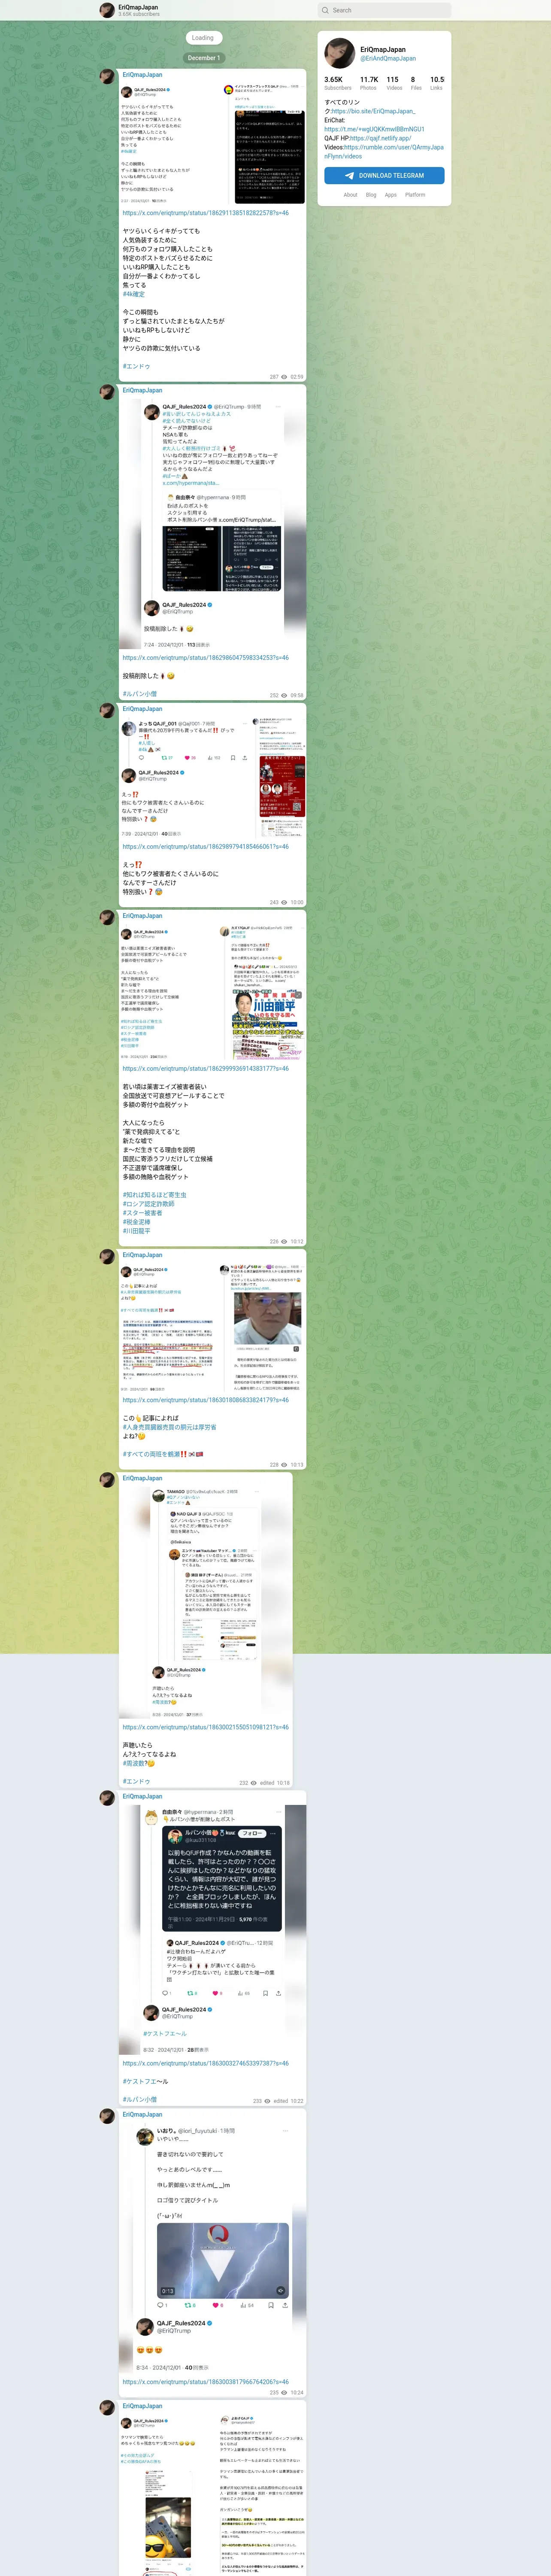Open x.com link ending 1863003817966764206
551x2576 pixels.
click(206, 2381)
